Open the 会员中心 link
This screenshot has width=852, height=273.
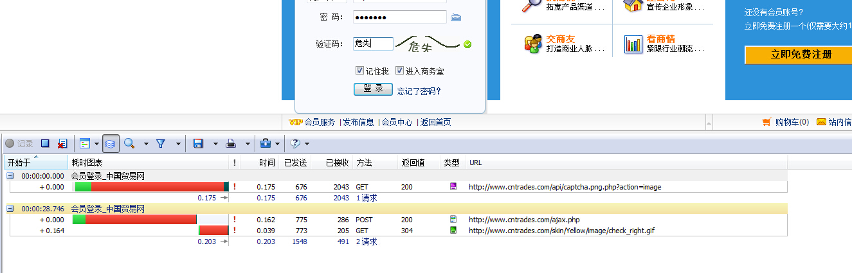397,122
